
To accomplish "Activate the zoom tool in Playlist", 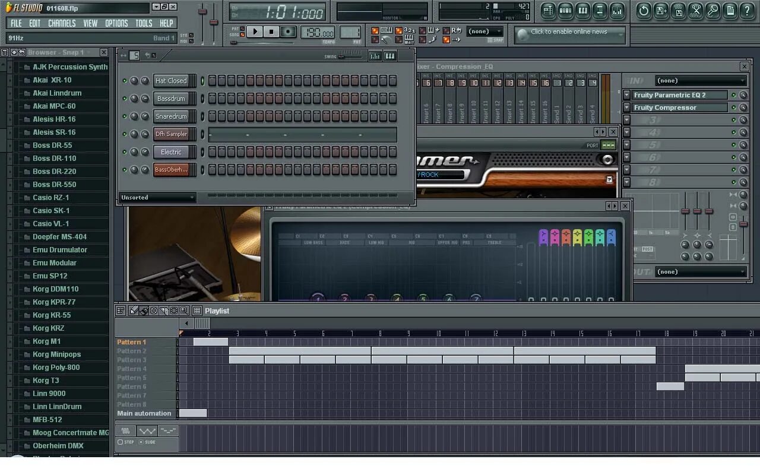I will point(184,311).
